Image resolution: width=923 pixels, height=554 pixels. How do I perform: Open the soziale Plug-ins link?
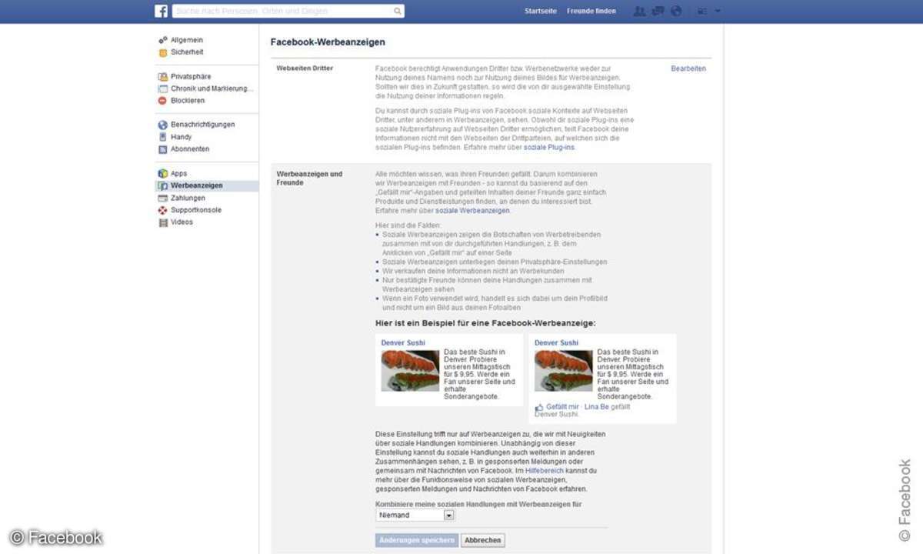click(549, 147)
